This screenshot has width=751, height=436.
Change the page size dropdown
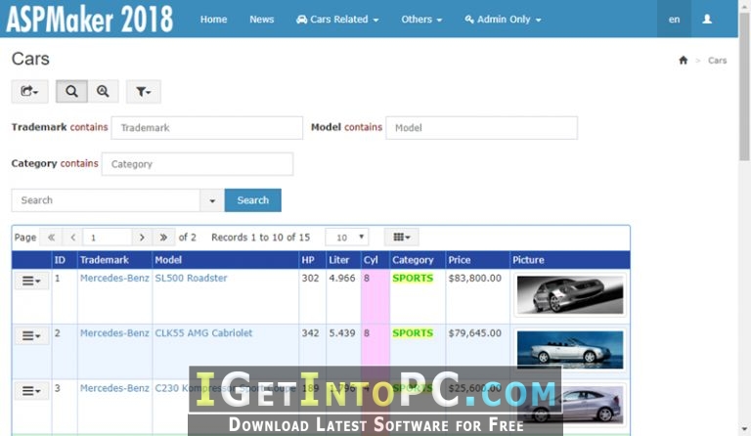point(347,237)
